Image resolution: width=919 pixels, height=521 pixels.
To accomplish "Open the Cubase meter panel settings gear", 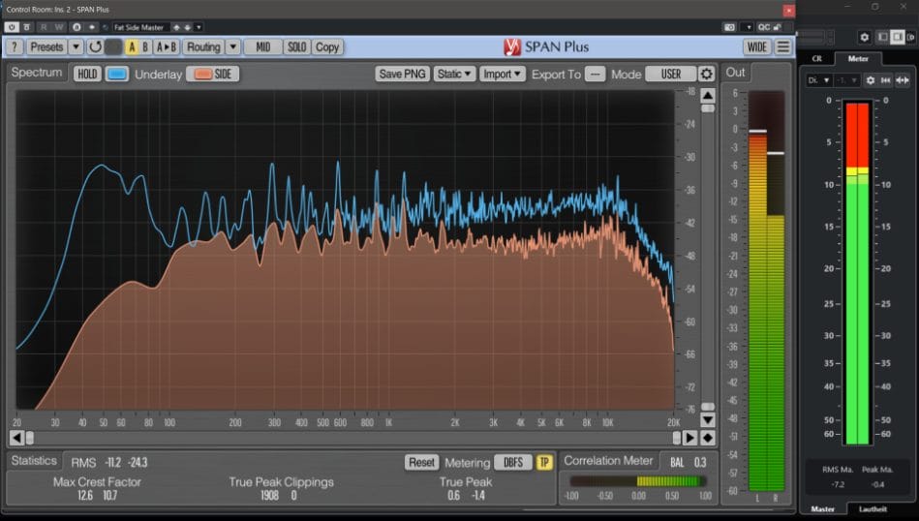I will (871, 80).
